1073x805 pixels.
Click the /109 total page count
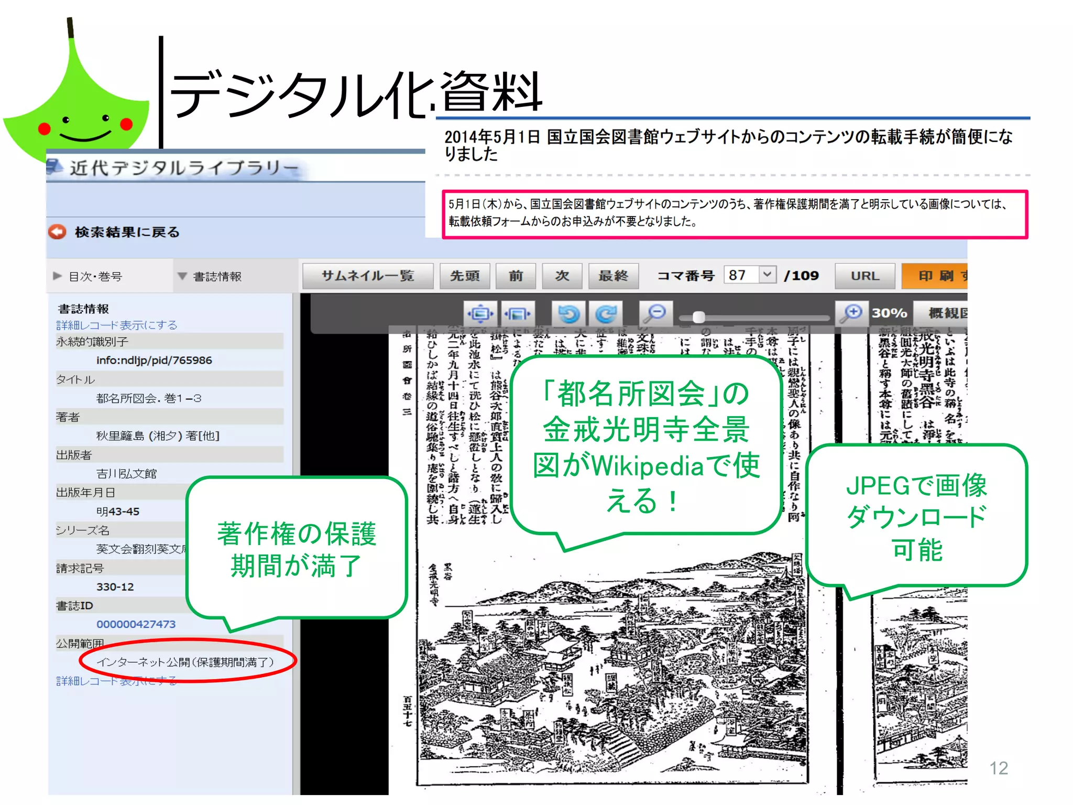coord(801,275)
